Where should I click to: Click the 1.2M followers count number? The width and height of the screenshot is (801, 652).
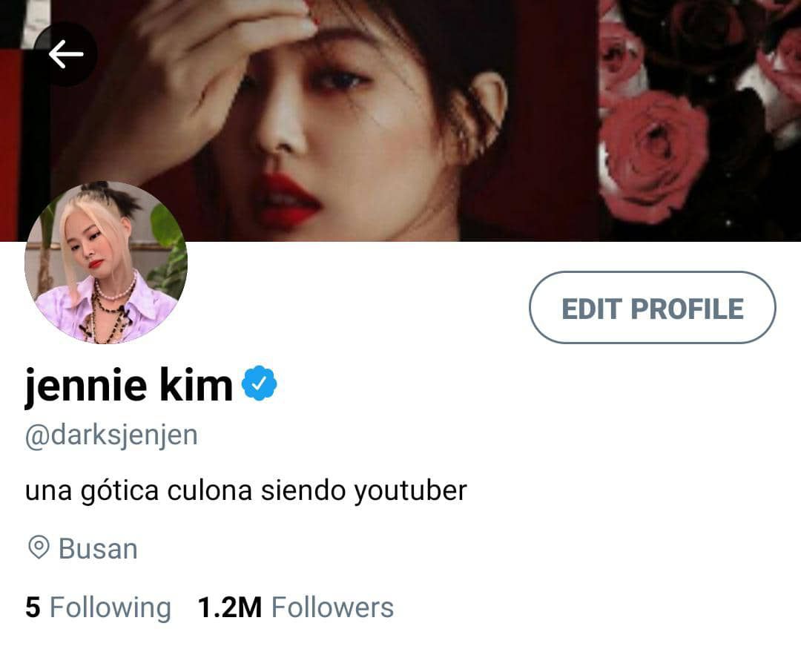(x=230, y=607)
